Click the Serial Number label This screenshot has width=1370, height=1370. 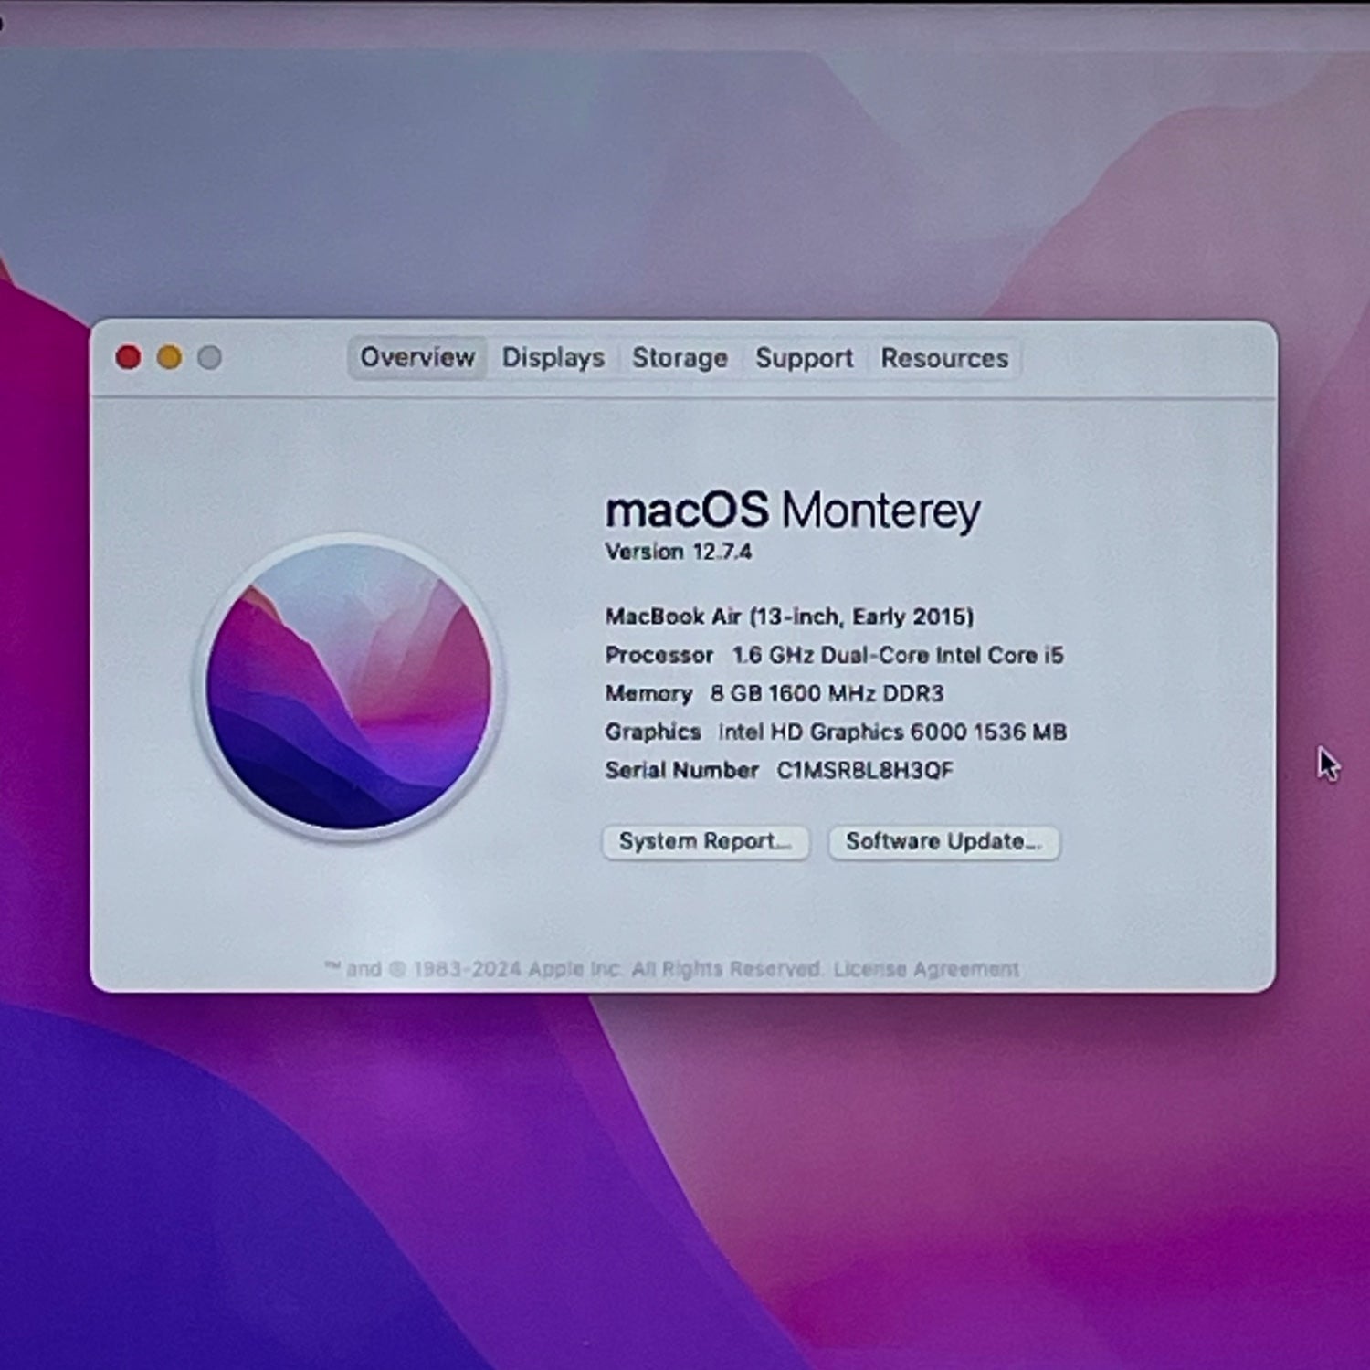coord(682,771)
